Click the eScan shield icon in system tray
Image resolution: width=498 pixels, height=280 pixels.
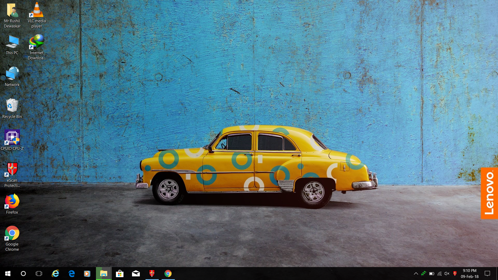click(455, 274)
